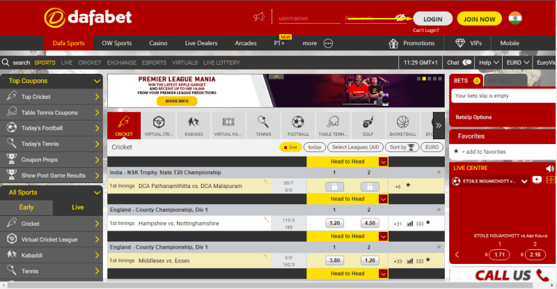Select Football sport icon
This screenshot has width=557, height=289.
tap(298, 125)
